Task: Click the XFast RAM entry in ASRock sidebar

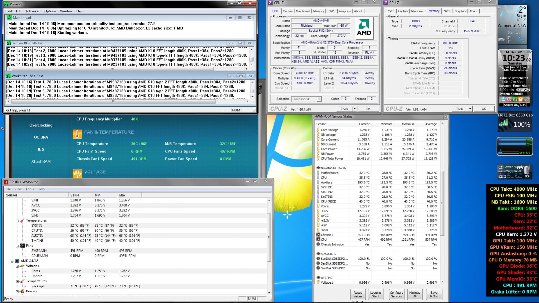Action: (41, 161)
